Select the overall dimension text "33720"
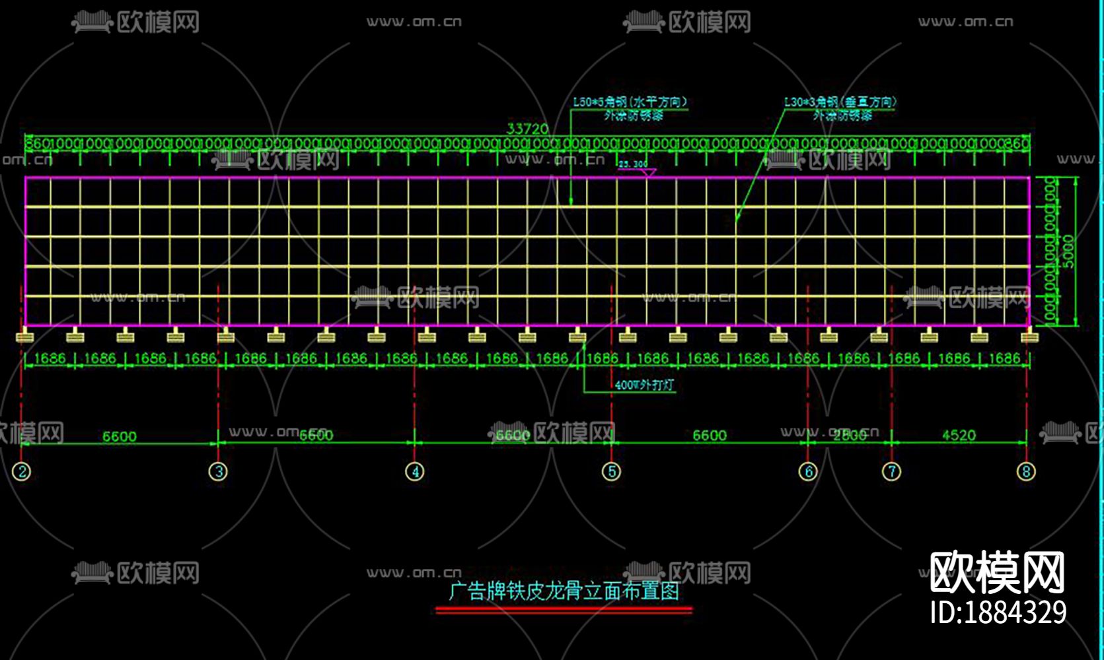This screenshot has height=660, width=1104. [x=527, y=129]
